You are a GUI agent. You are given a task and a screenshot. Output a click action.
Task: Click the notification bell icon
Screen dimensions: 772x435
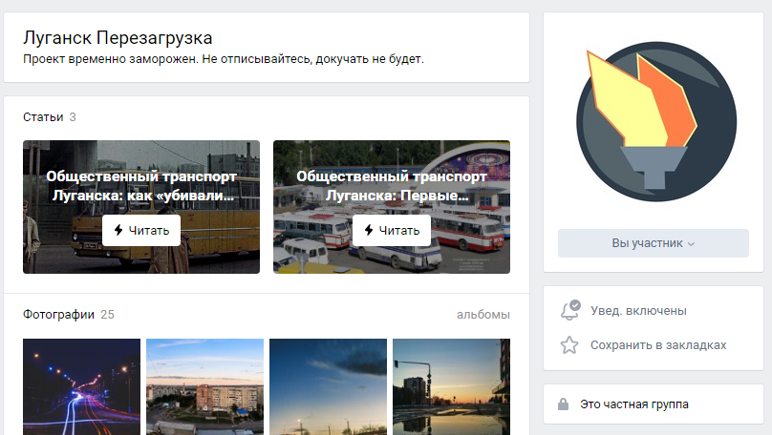[570, 310]
